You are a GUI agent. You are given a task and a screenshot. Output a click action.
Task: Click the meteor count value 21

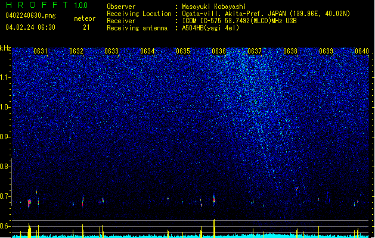[x=86, y=27]
